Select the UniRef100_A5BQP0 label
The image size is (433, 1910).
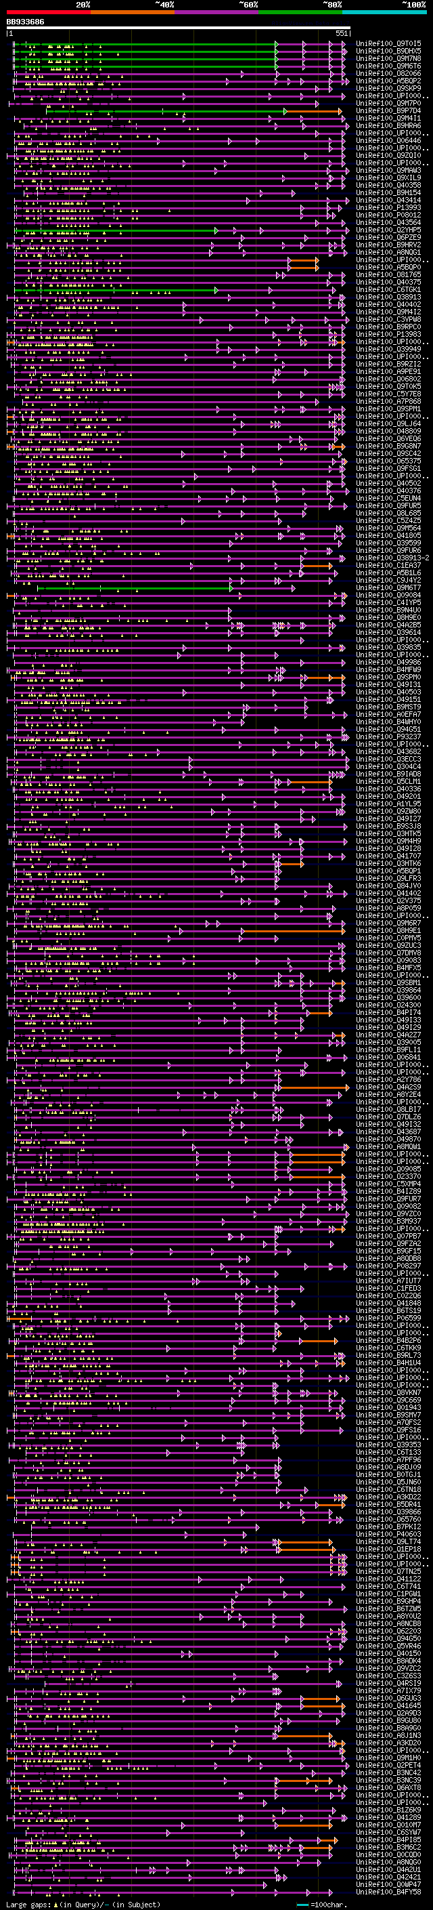click(x=388, y=267)
